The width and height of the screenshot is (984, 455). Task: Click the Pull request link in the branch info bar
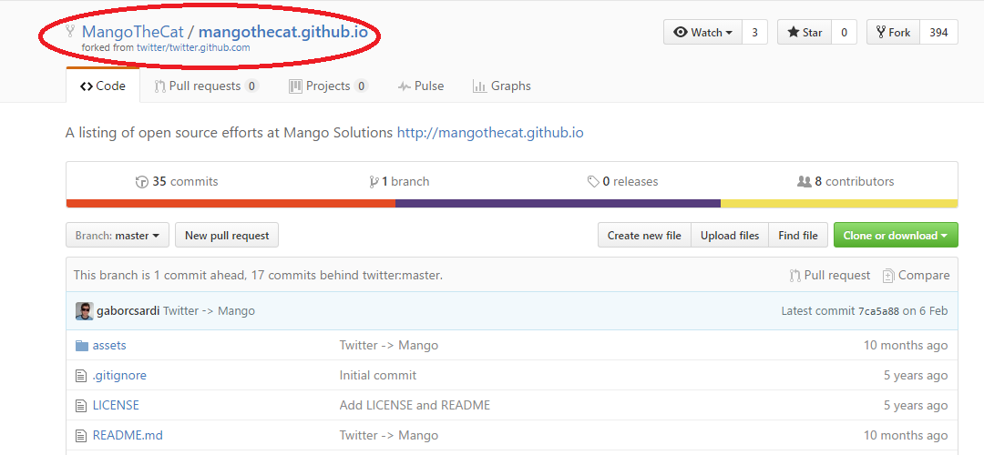[830, 275]
